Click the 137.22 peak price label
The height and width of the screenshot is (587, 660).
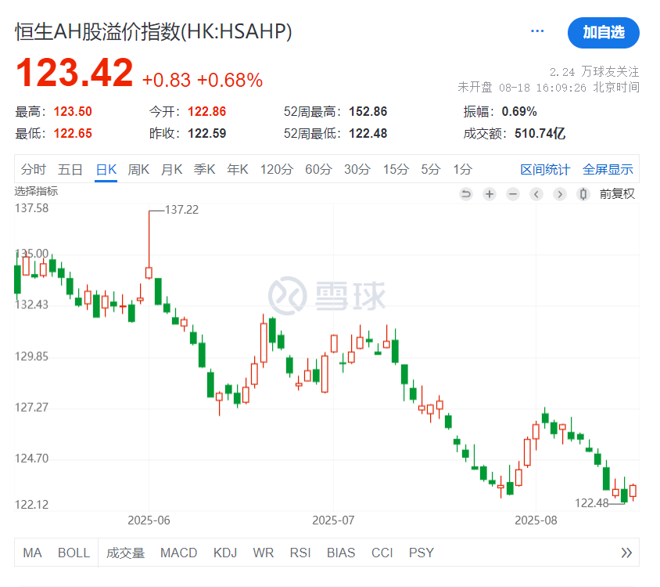[x=181, y=210]
